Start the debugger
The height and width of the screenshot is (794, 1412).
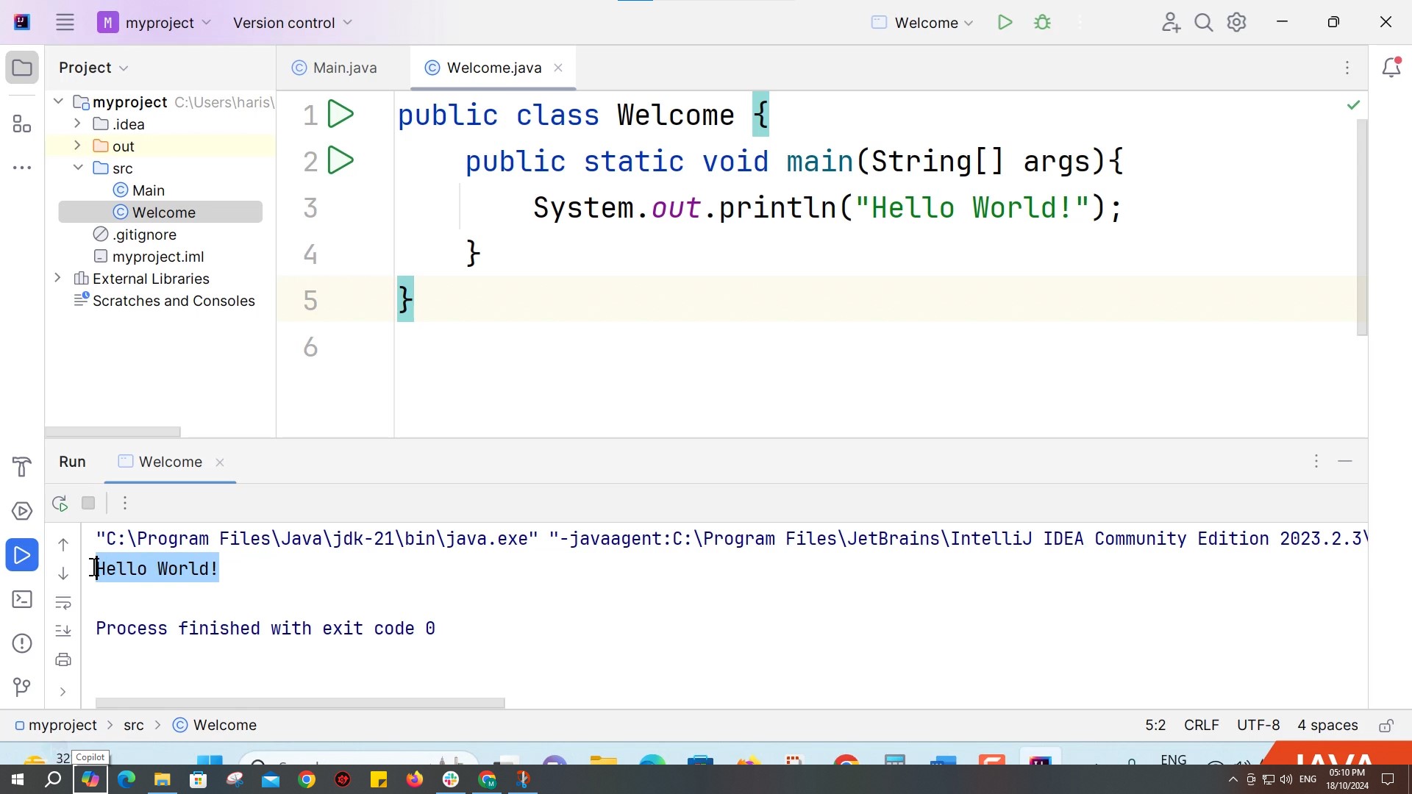tap(1042, 22)
